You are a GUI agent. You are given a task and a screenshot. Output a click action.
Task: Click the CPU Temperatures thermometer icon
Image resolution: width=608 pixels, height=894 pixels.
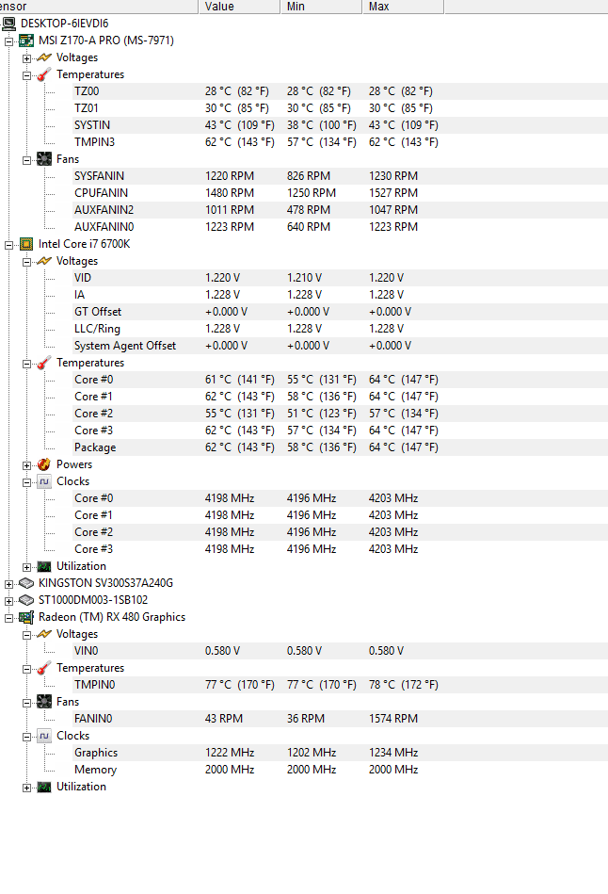point(44,364)
